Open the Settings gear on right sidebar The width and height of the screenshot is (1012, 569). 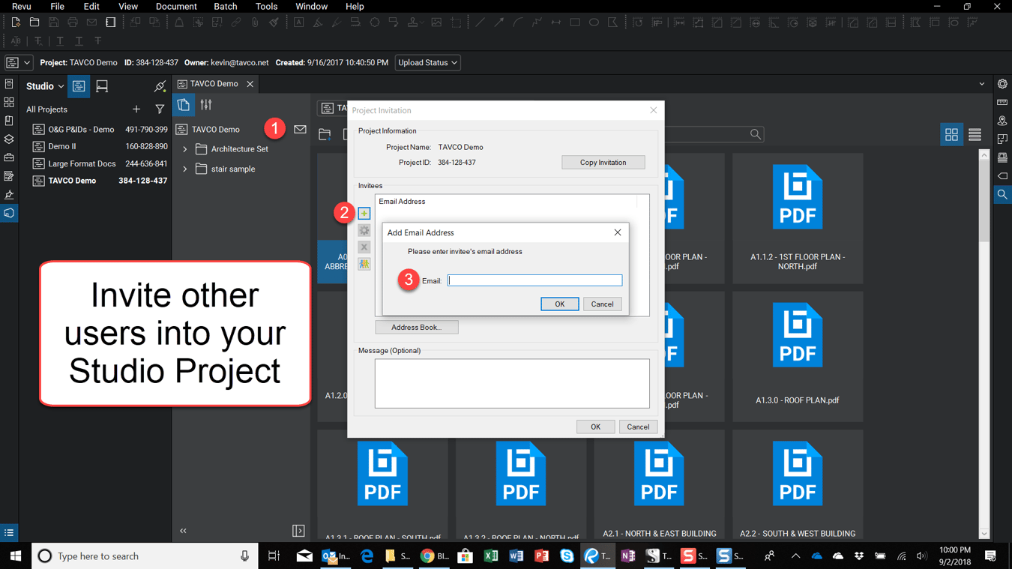1002,83
